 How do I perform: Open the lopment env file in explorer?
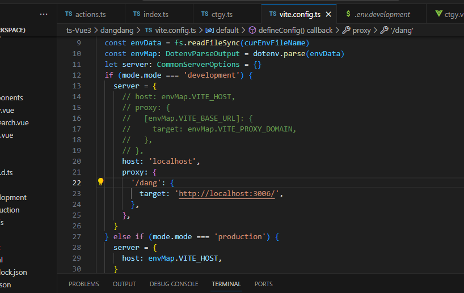(x=13, y=197)
